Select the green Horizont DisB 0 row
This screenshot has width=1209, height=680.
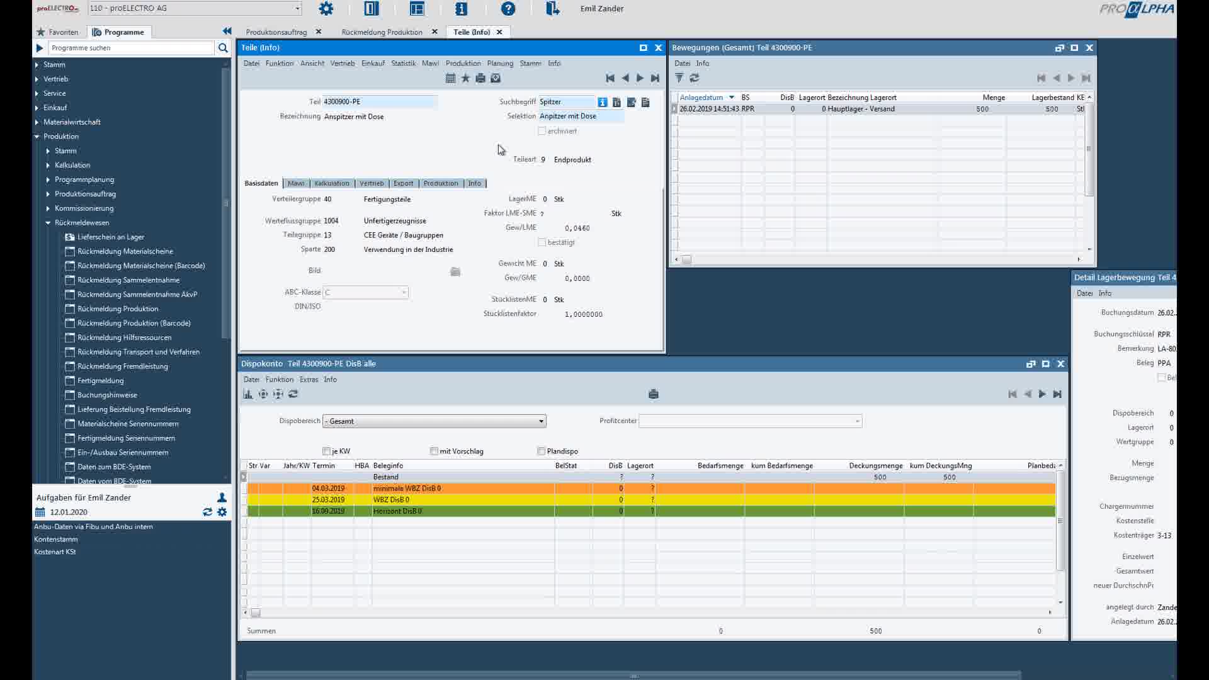pos(650,511)
